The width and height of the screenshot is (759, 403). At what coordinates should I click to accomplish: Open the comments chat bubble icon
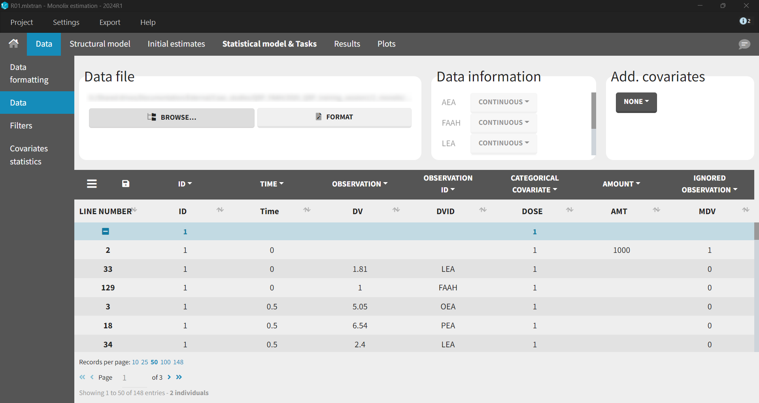744,44
